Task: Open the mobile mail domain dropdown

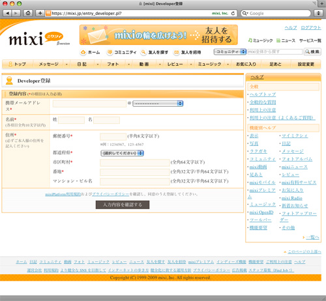Action: 158,104
